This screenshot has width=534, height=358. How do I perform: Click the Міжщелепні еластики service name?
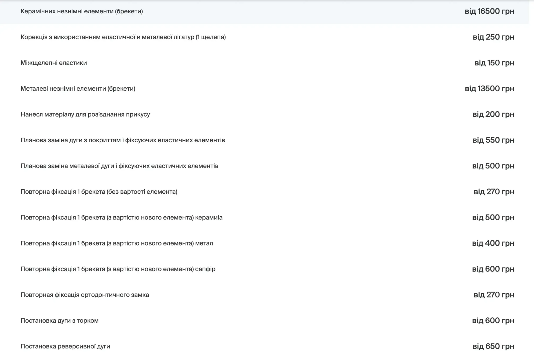(x=54, y=63)
